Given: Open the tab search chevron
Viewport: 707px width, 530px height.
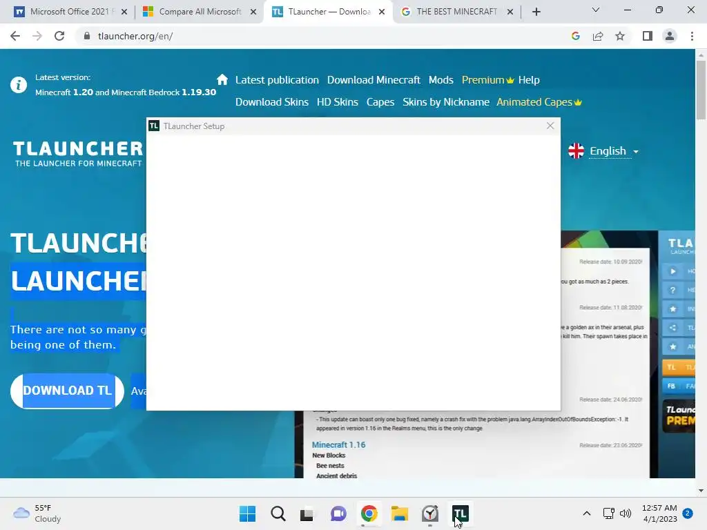Looking at the screenshot, I should click(x=596, y=10).
